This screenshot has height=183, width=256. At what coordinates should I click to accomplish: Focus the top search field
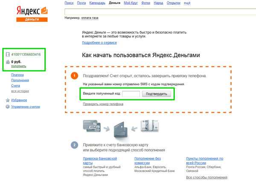160,12
